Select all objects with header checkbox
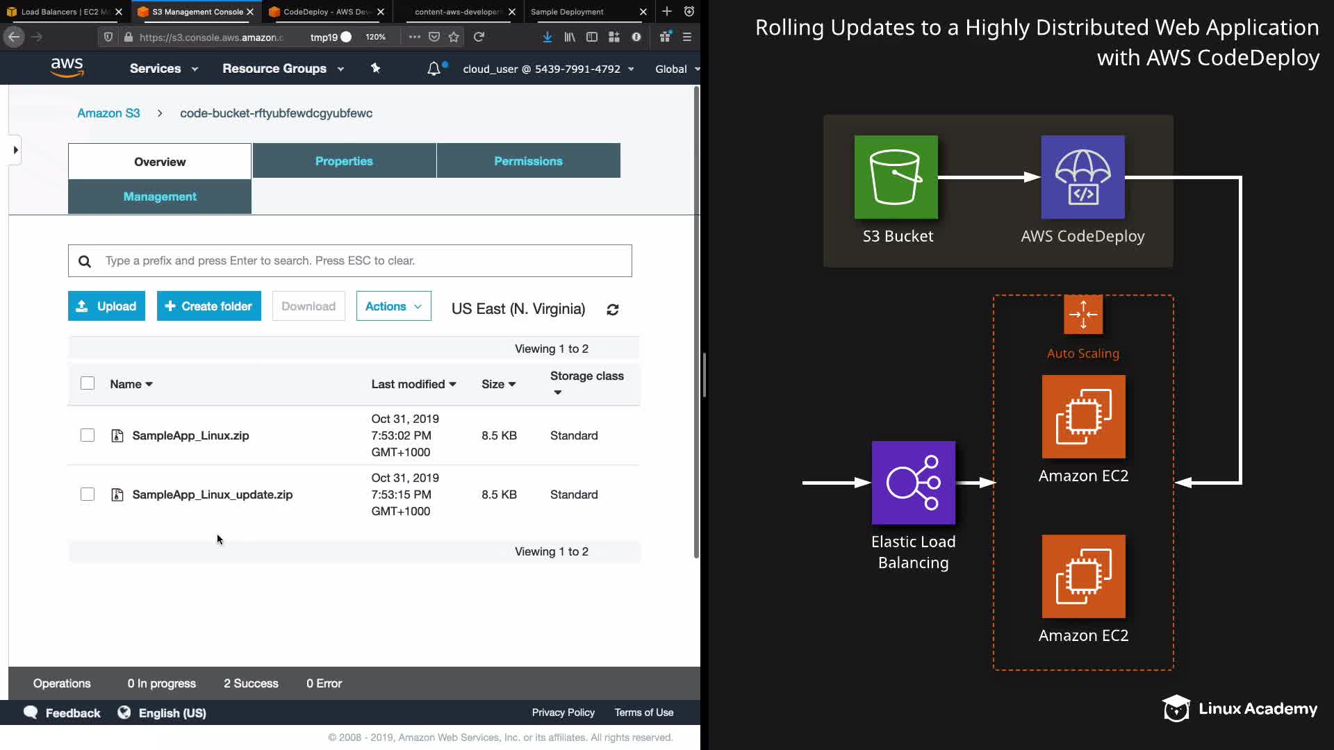This screenshot has width=1334, height=750. [88, 383]
